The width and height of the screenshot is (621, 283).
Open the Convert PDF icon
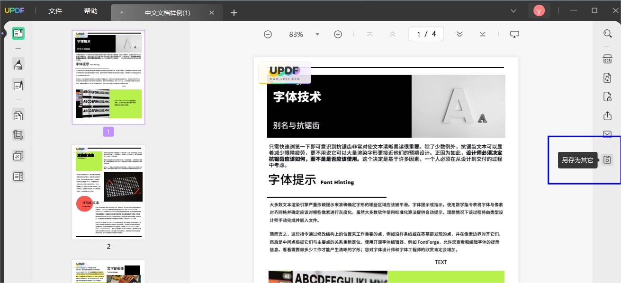(607, 78)
